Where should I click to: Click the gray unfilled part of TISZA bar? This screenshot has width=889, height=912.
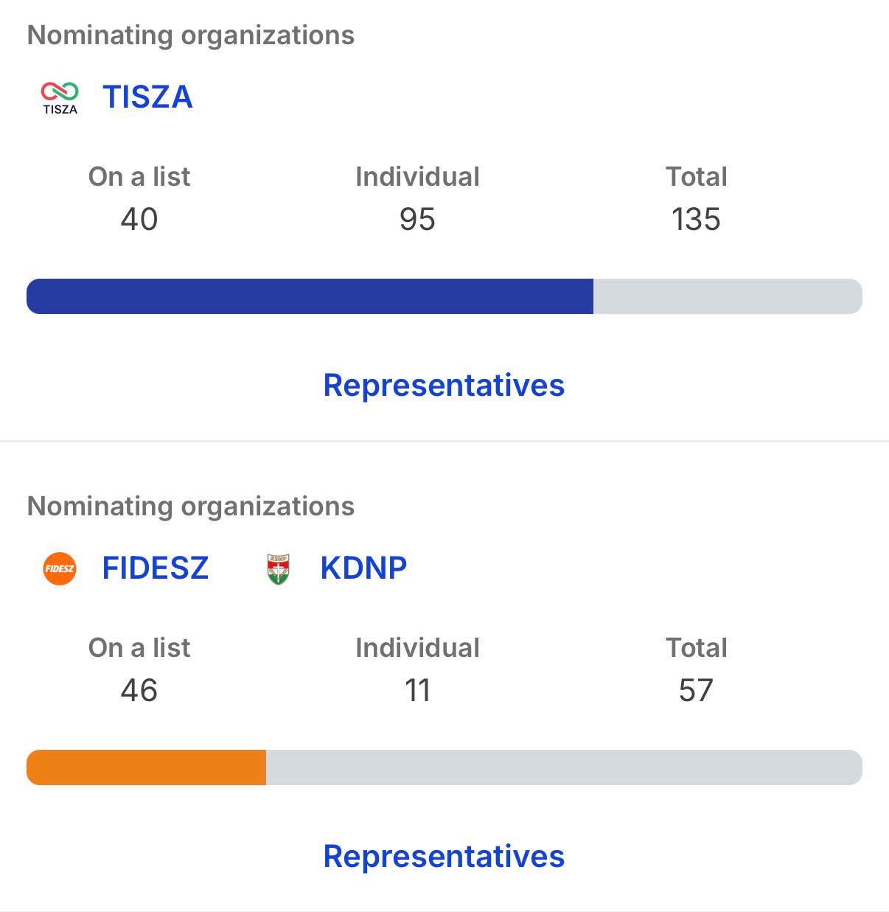click(727, 296)
